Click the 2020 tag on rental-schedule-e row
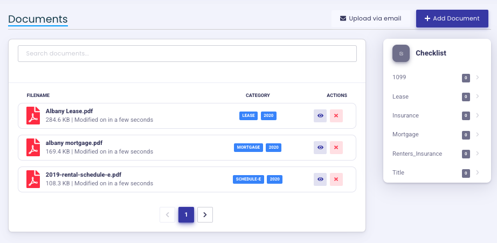 pyautogui.click(x=274, y=179)
